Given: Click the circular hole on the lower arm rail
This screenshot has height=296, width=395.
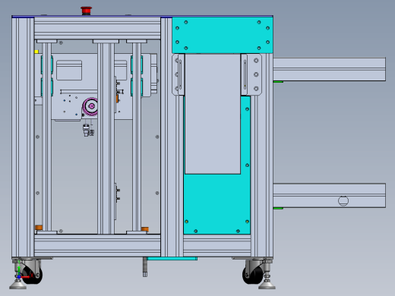Looking at the screenshot, I should tap(343, 201).
